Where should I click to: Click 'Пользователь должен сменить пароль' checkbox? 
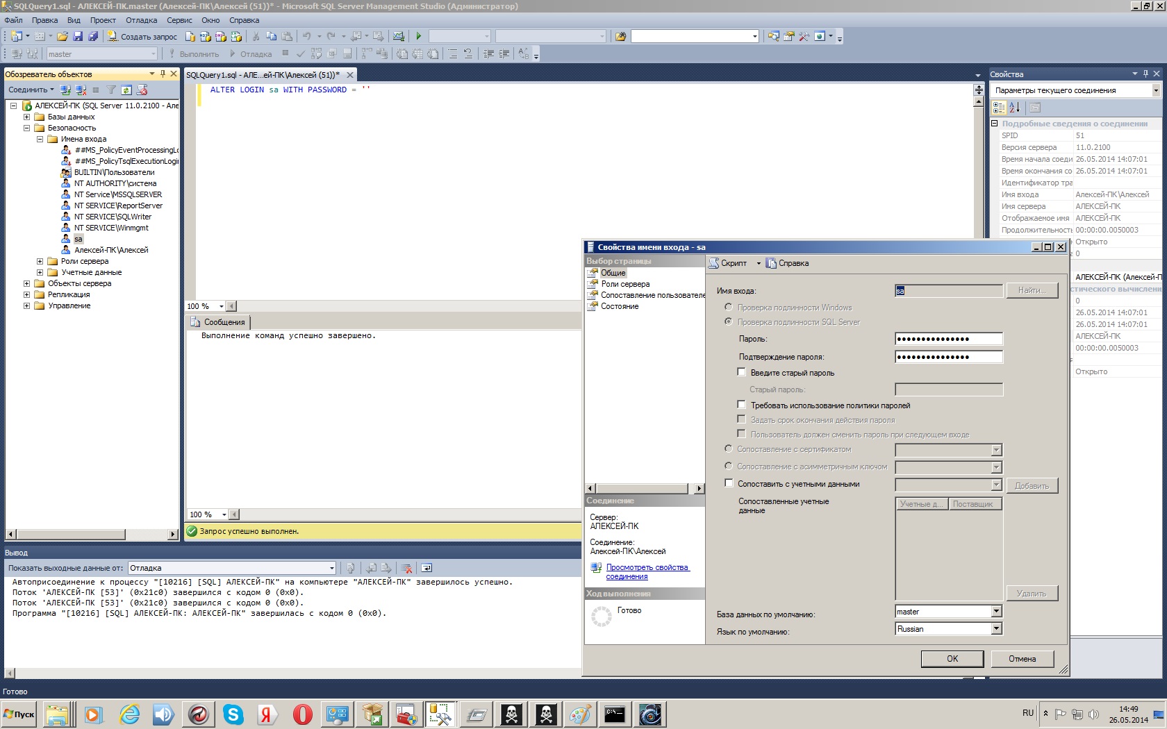pos(741,434)
